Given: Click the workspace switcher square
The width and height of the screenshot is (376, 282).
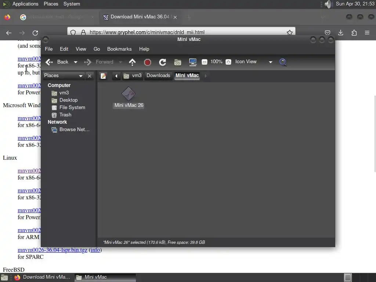Looking at the screenshot, I should (348, 278).
